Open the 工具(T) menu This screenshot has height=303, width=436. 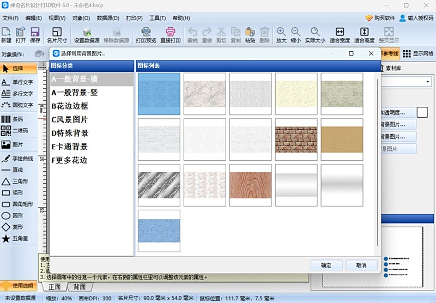click(158, 18)
